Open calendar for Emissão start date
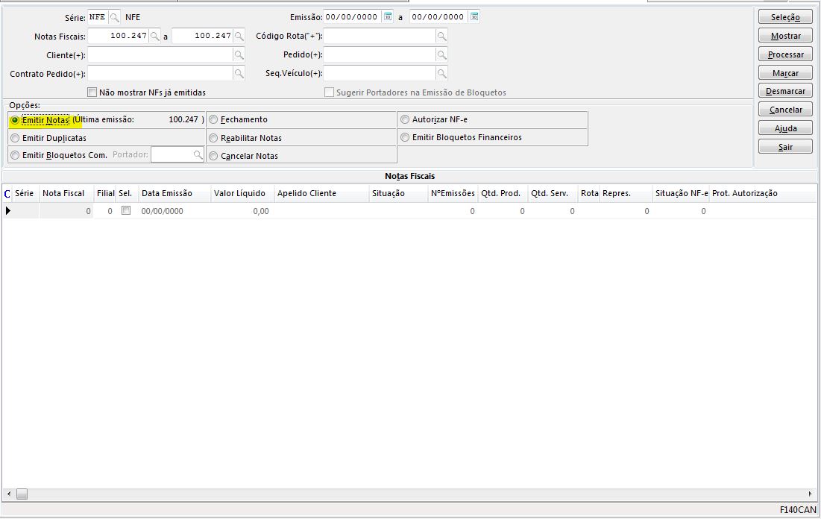This screenshot has width=821, height=519. coord(388,16)
